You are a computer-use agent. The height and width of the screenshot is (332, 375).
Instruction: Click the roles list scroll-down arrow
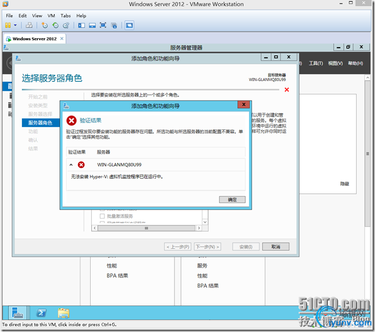205,222
